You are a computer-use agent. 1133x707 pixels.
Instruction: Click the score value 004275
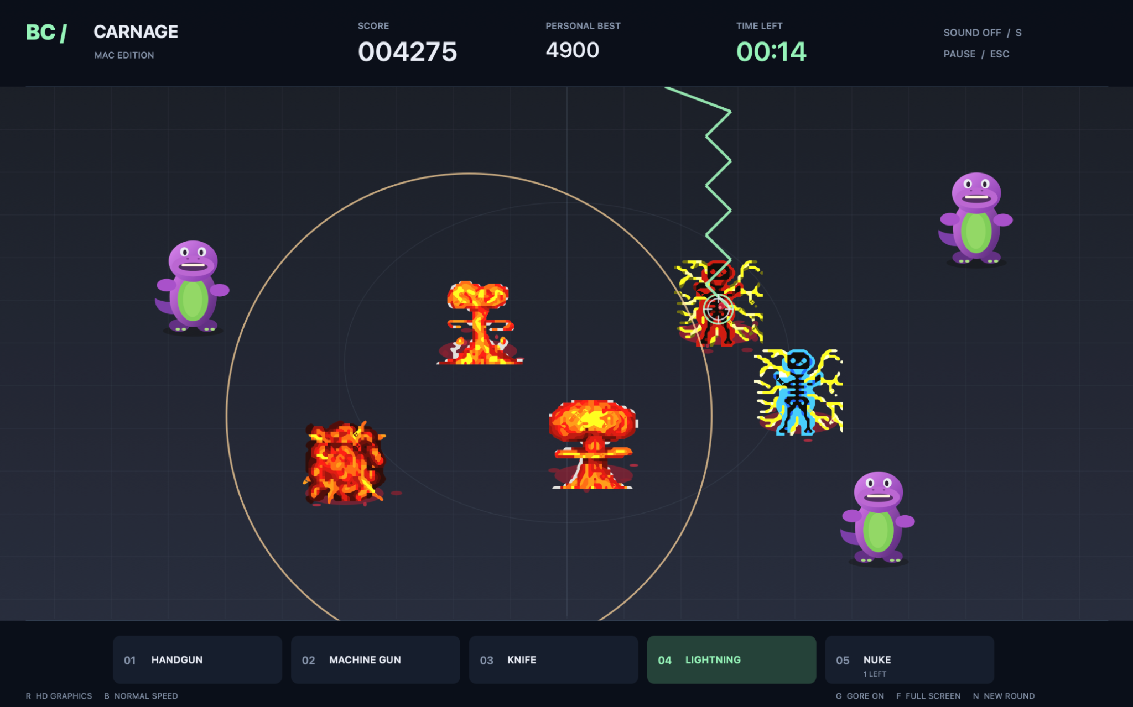tap(408, 52)
